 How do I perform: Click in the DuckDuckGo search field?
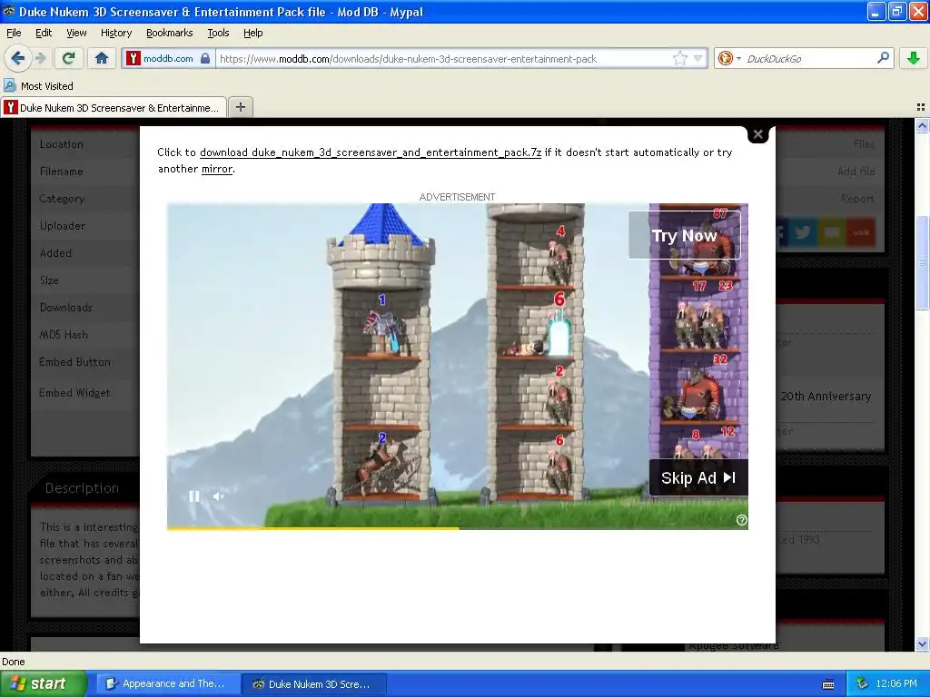point(809,59)
